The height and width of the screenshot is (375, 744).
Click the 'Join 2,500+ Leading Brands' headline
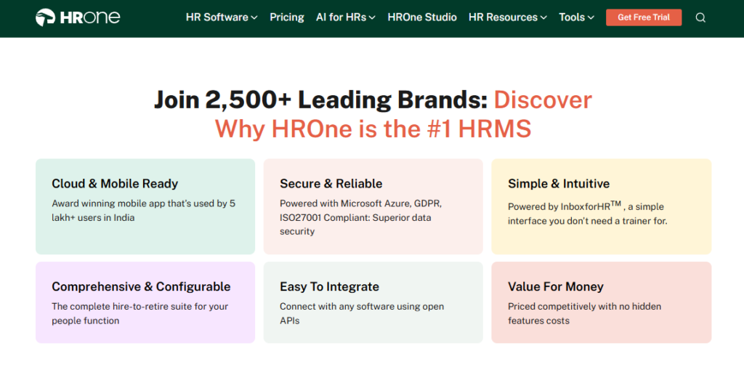[320, 100]
